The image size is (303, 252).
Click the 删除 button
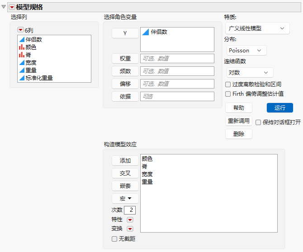pyautogui.click(x=239, y=134)
